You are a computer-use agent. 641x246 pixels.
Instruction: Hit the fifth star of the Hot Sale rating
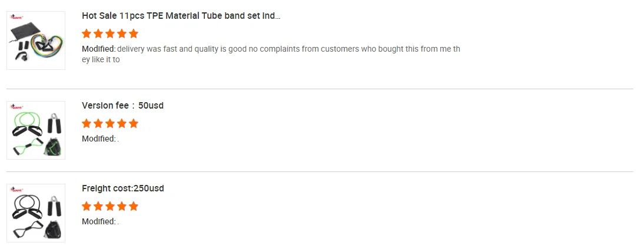pyautogui.click(x=133, y=33)
